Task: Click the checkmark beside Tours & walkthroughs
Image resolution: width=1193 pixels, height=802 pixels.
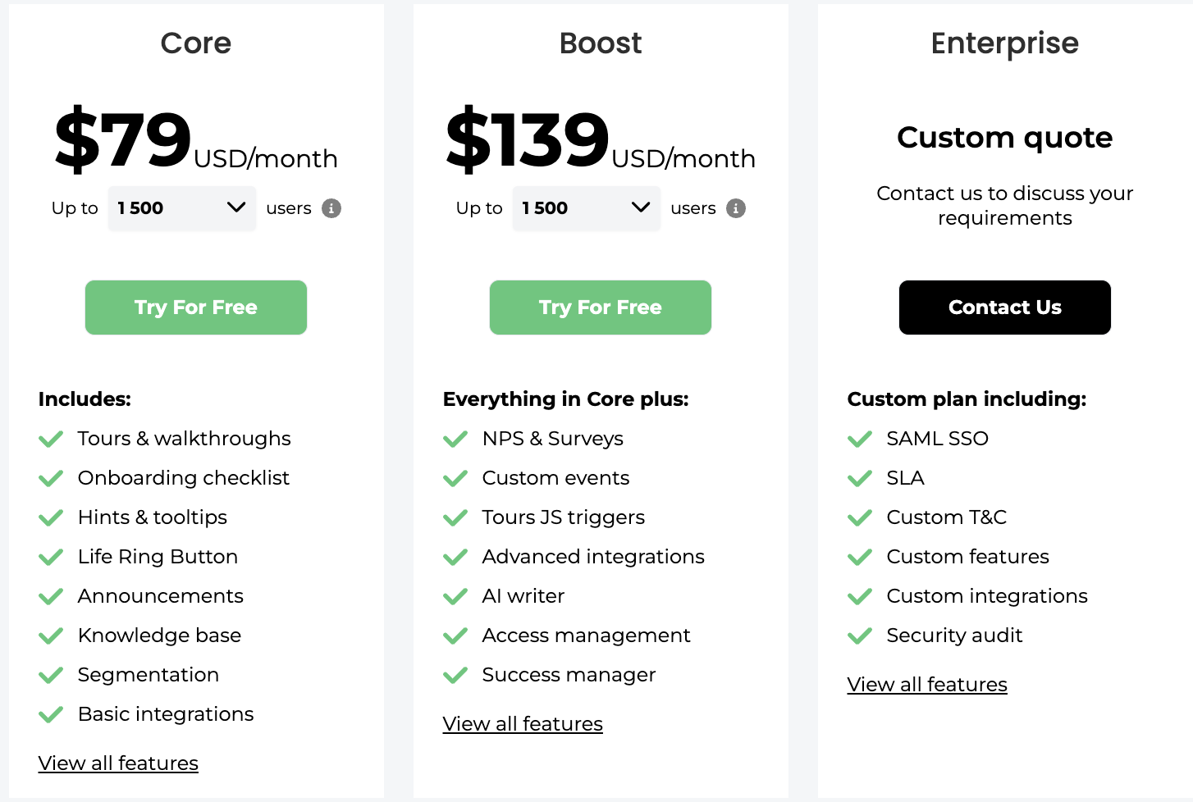Action: click(x=51, y=440)
